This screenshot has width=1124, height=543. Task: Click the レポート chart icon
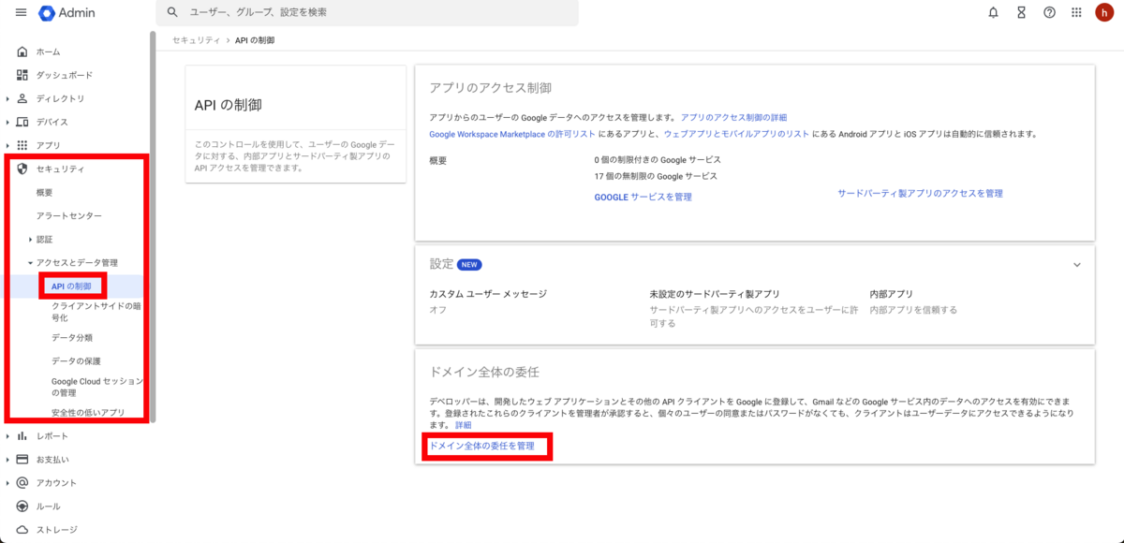click(x=22, y=436)
